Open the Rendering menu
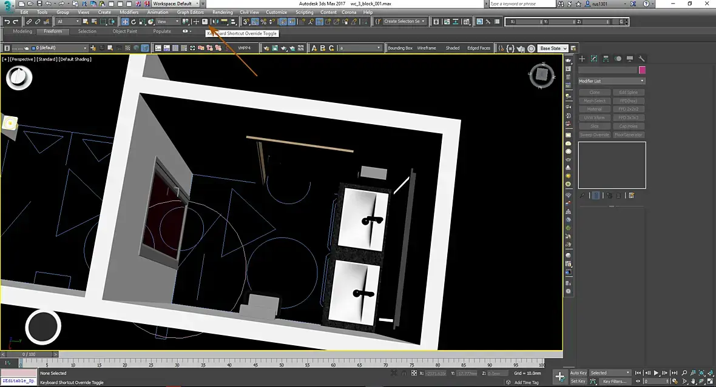The image size is (716, 387). pyautogui.click(x=222, y=12)
